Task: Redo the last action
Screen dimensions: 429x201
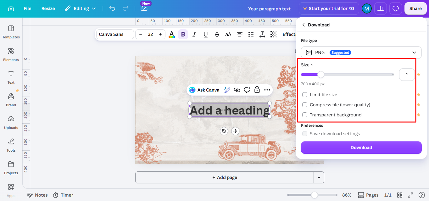Action: pyautogui.click(x=125, y=8)
